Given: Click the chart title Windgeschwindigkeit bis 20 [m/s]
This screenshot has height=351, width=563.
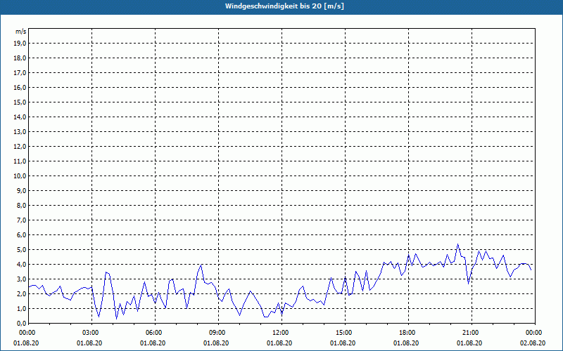Looking at the screenshot, I should coord(284,6).
